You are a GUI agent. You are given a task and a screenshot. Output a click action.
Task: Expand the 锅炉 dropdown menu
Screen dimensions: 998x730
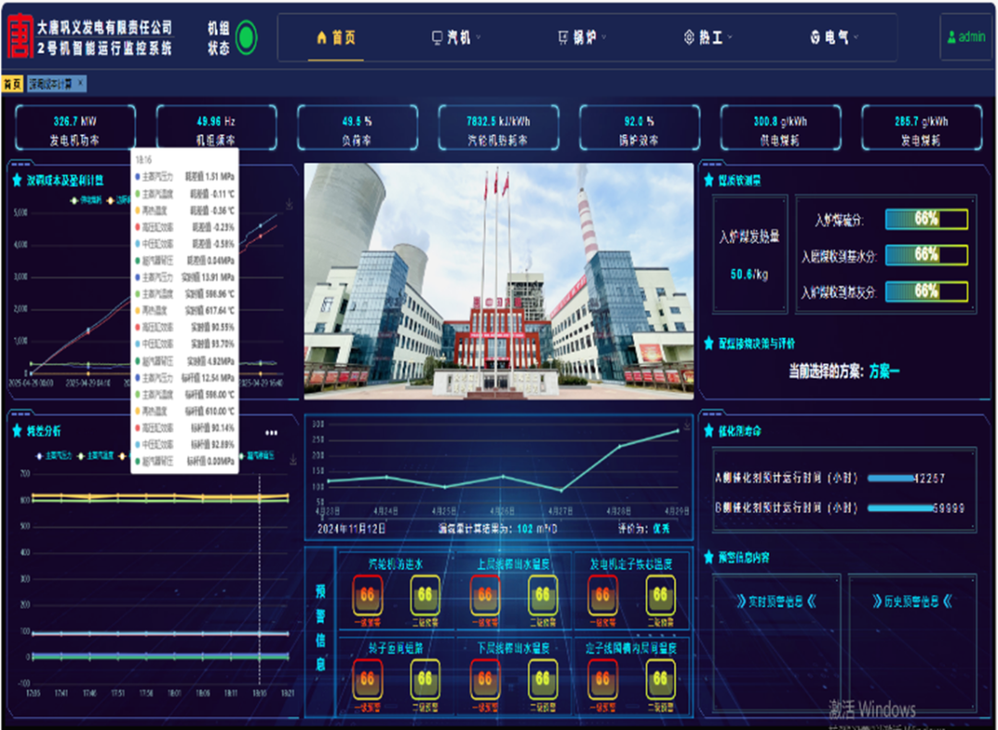(x=582, y=38)
